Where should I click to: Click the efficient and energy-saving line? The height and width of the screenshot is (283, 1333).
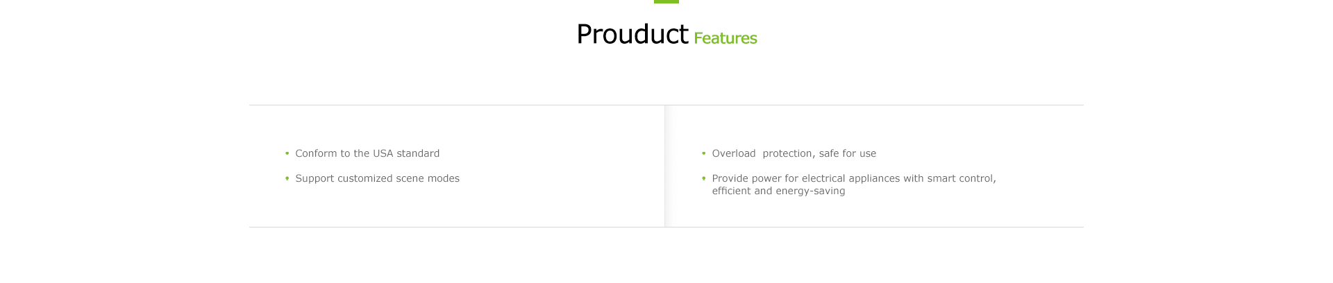[x=778, y=191]
